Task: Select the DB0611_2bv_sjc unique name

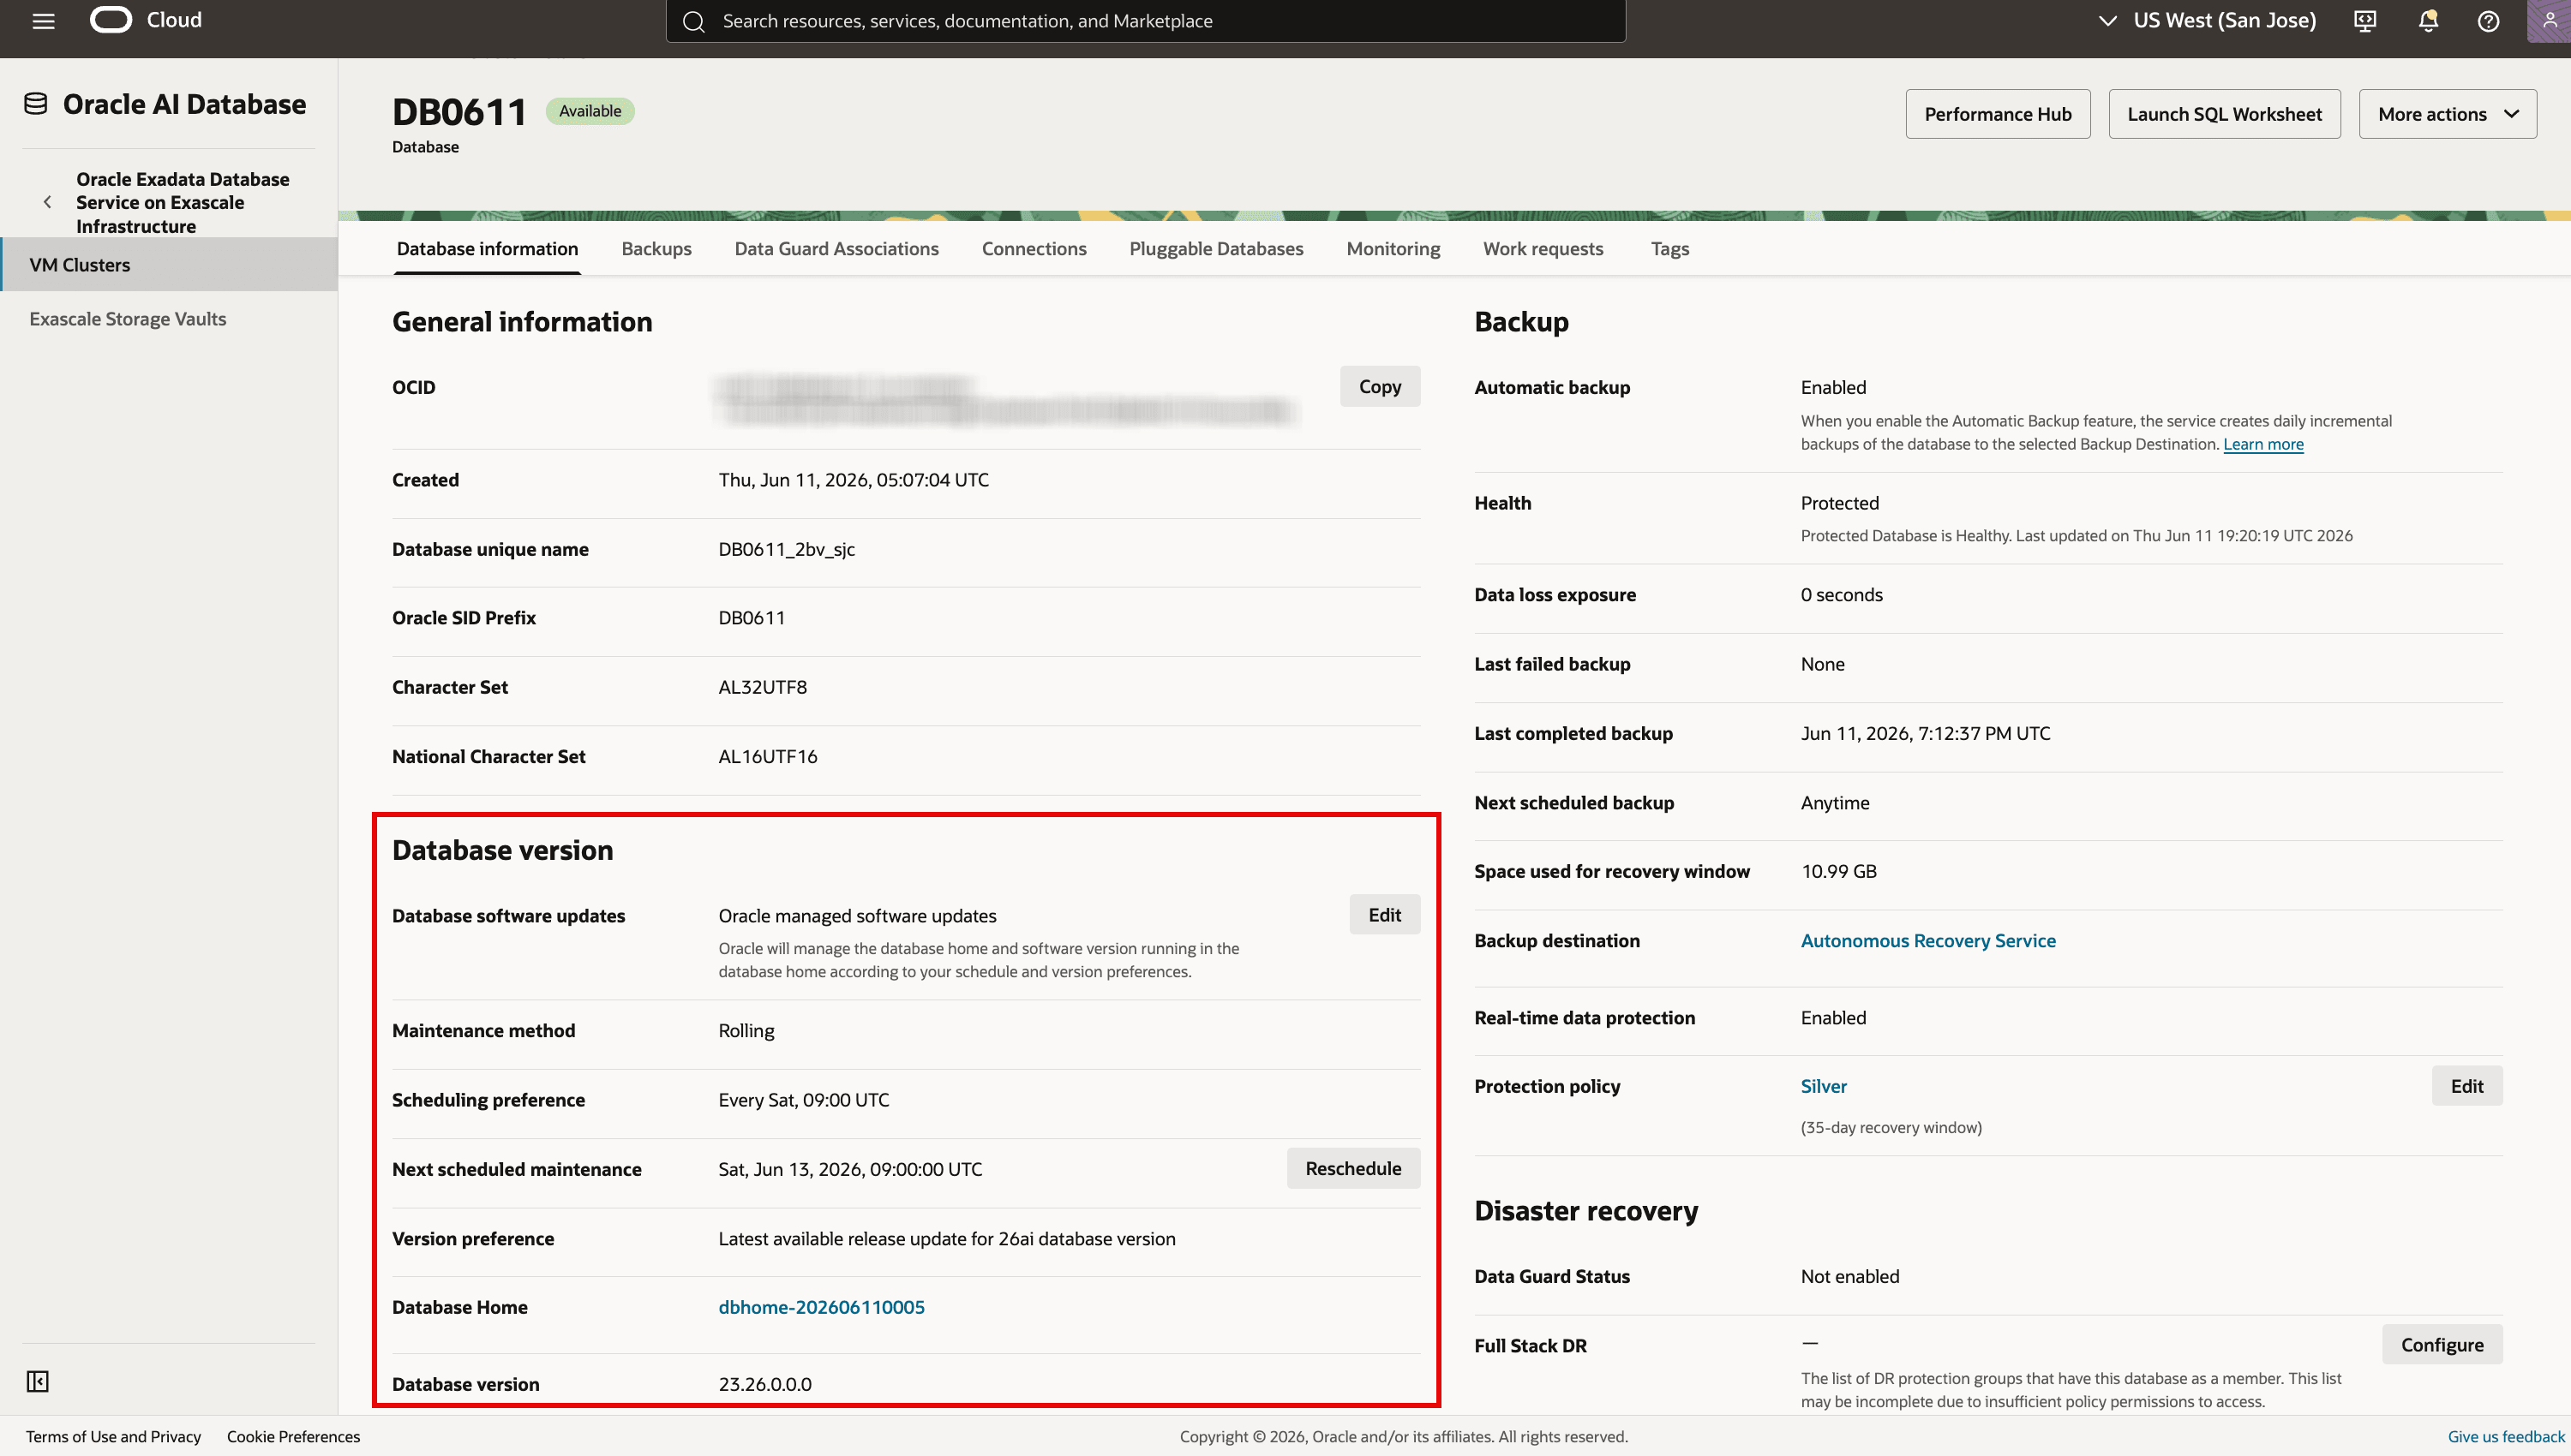Action: coord(787,549)
